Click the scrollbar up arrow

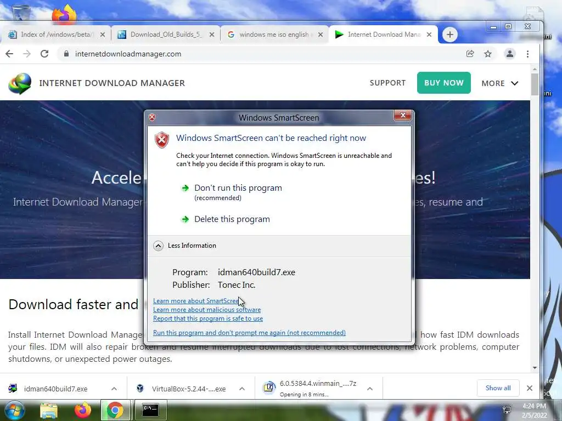point(535,69)
